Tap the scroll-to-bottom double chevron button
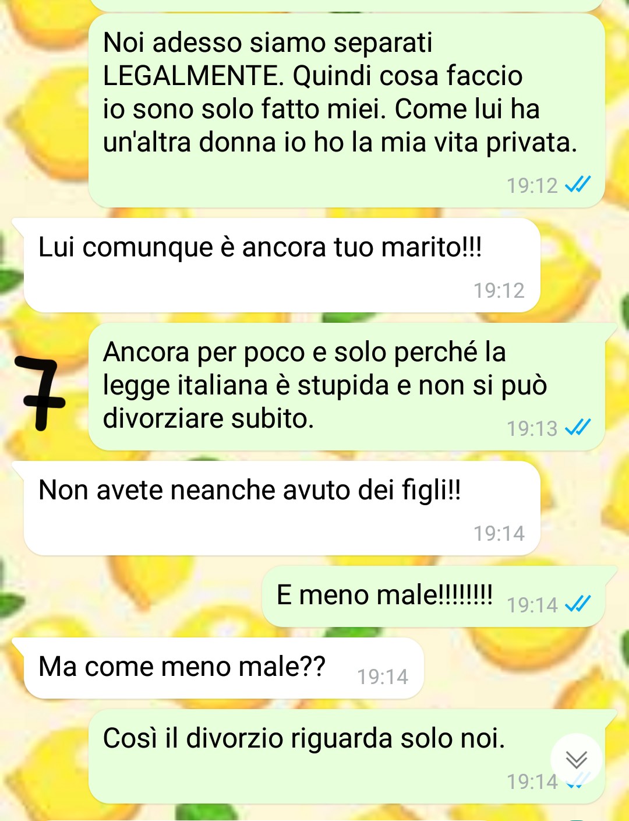629x821 pixels. tap(577, 760)
